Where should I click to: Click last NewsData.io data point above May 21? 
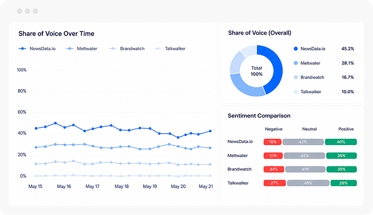coord(210,131)
